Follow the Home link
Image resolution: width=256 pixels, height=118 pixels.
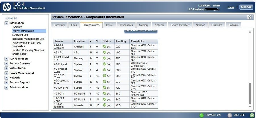(x=231, y=7)
